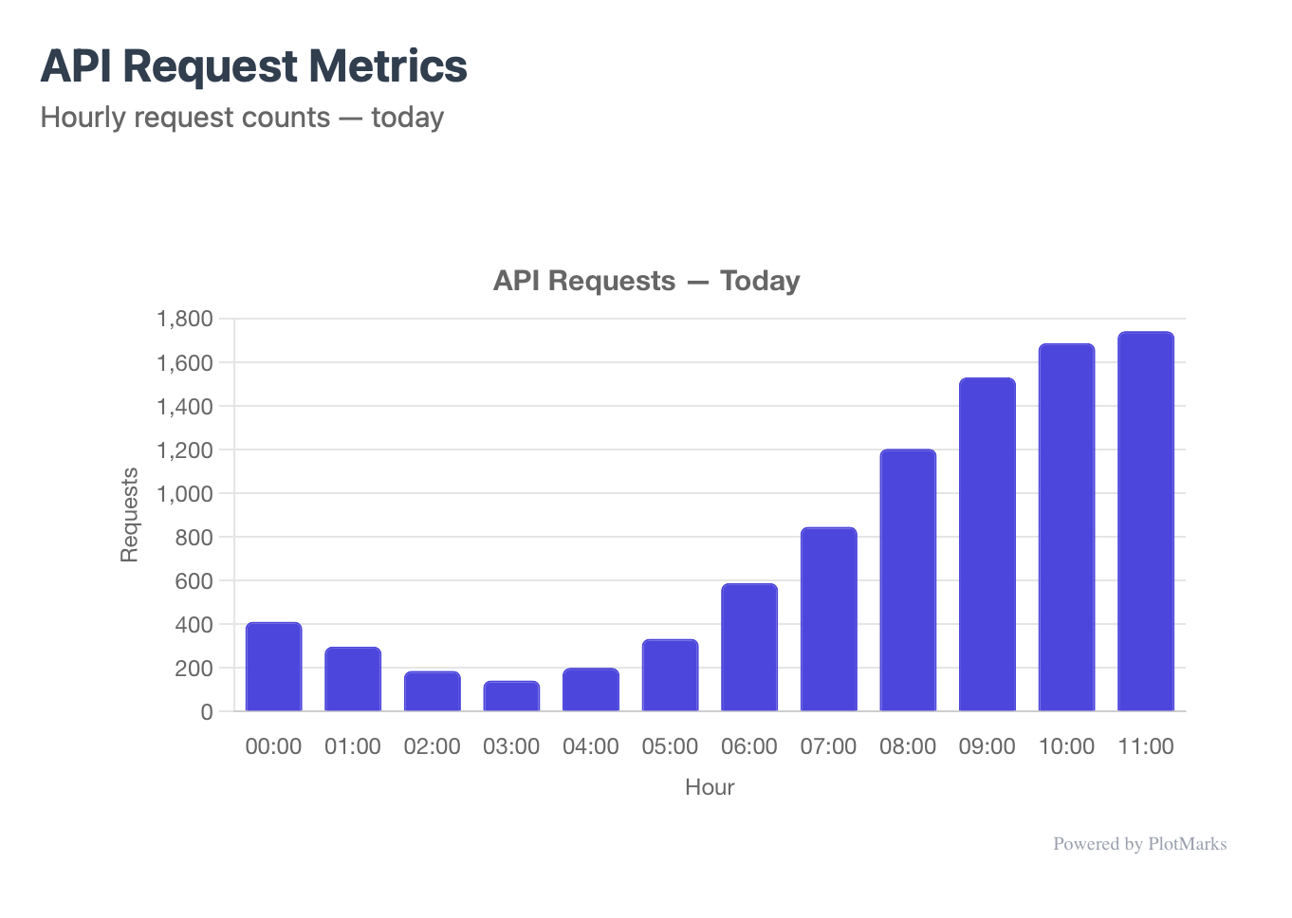
Task: Click the 09:00 x-axis label
Action: pos(987,746)
